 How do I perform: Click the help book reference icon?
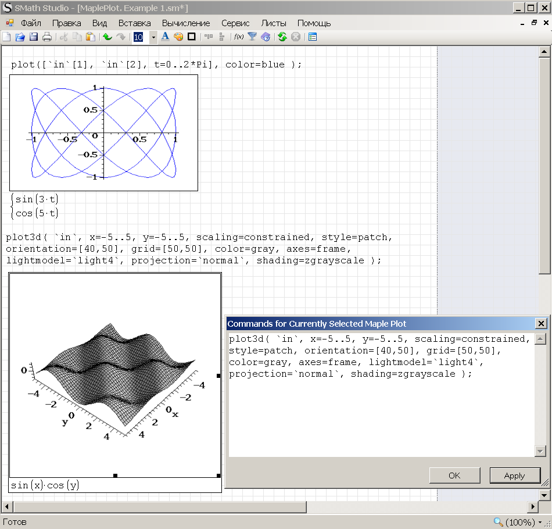coord(266,37)
